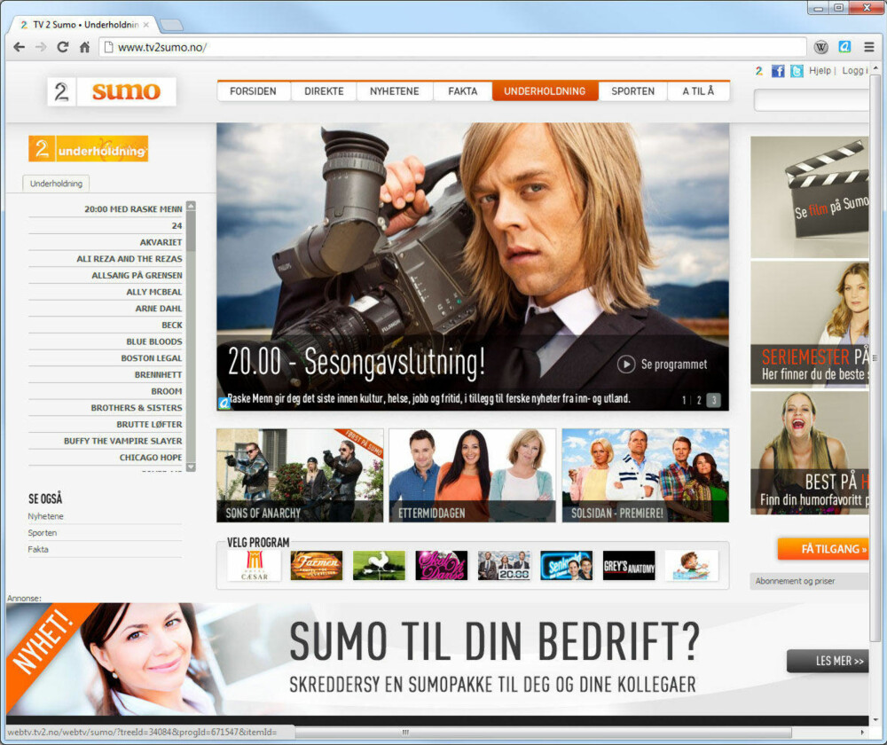The height and width of the screenshot is (745, 887).
Task: Open AKVARIET in programme list
Action: 161,242
